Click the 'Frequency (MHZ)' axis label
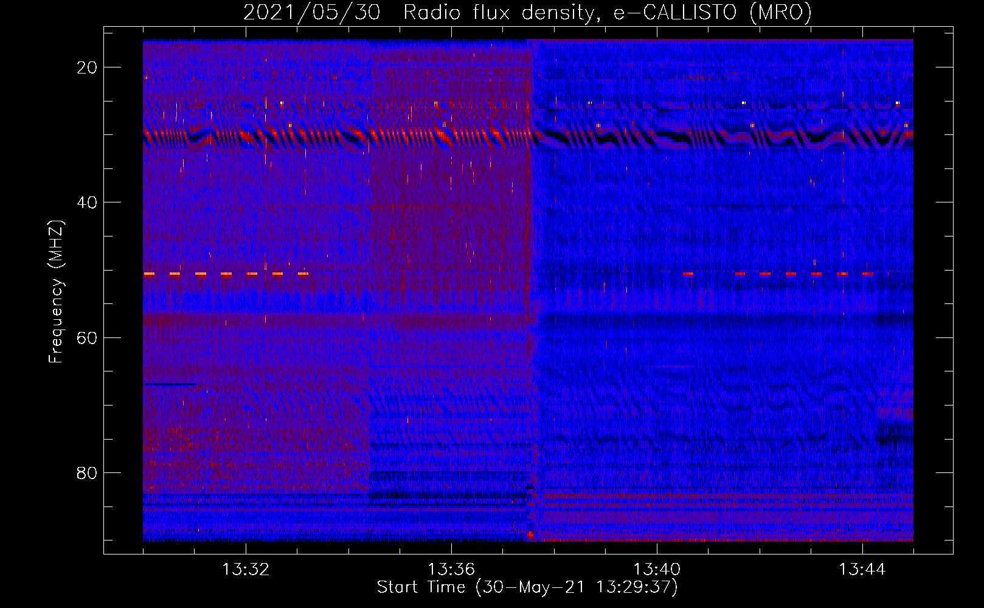This screenshot has width=984, height=608. (x=56, y=292)
